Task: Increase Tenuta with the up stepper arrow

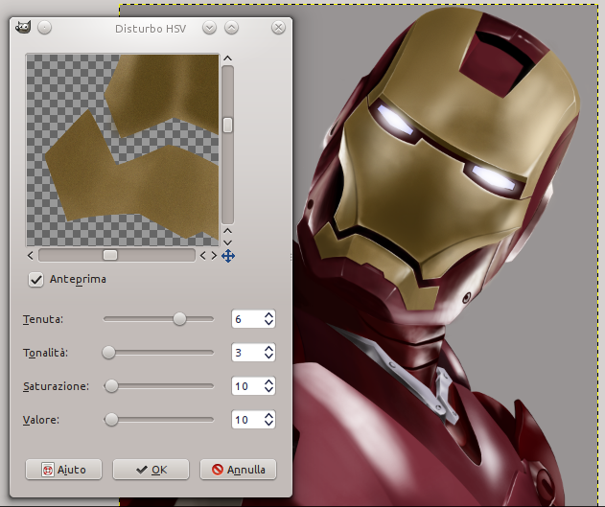Action: coord(268,315)
